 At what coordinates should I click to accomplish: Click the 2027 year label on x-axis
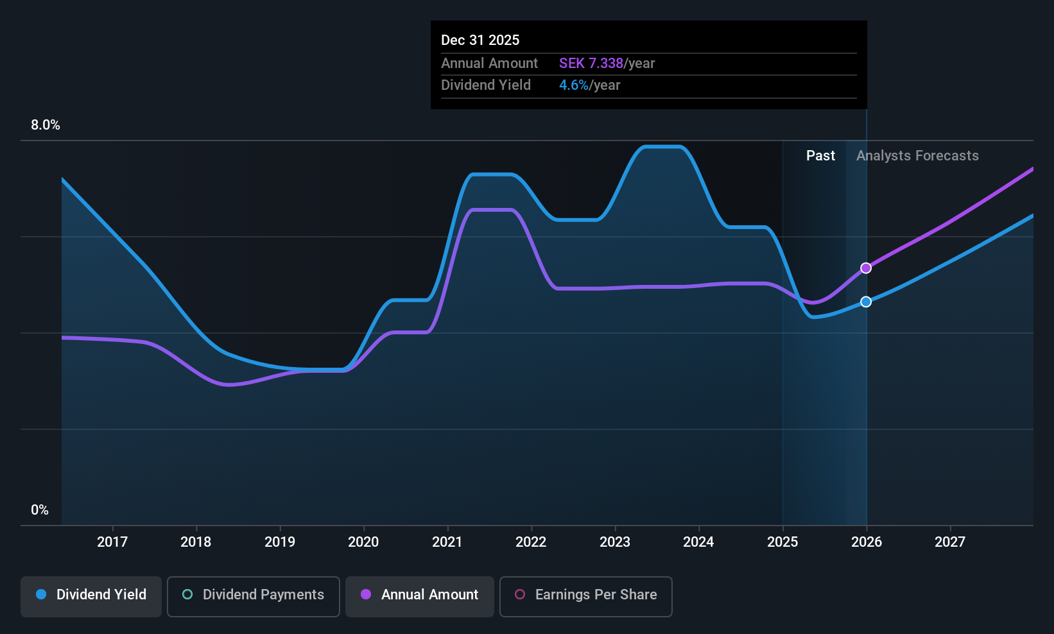(950, 542)
